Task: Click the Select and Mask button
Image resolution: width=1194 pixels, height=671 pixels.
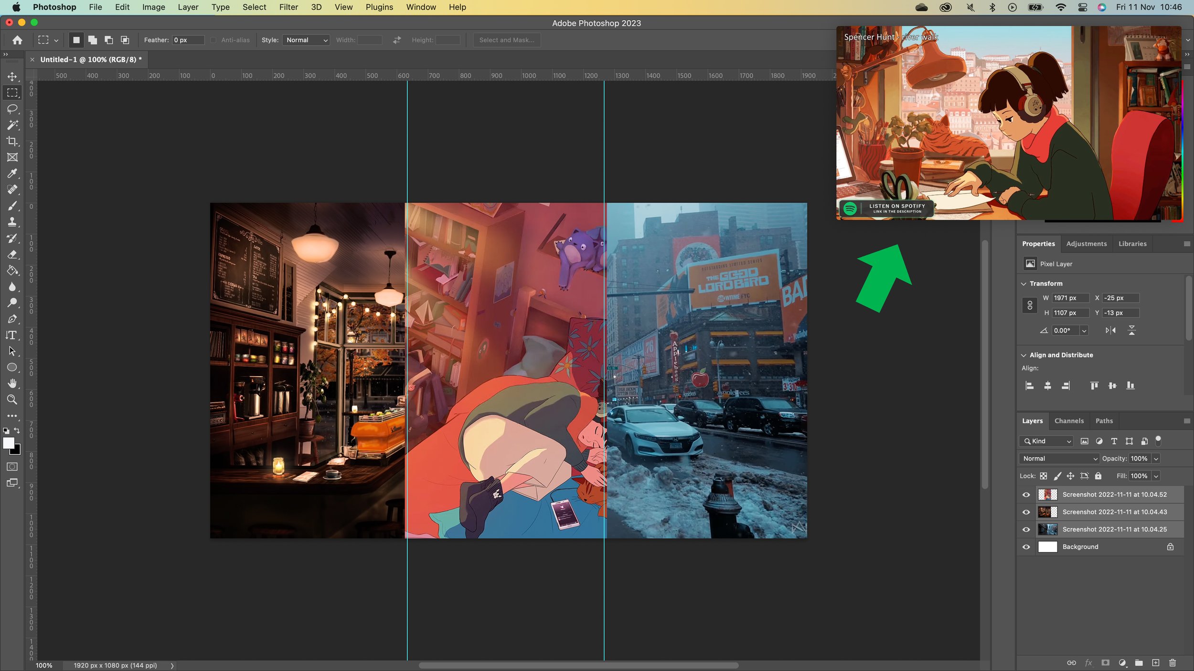Action: pyautogui.click(x=506, y=40)
